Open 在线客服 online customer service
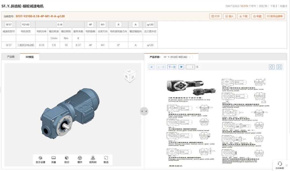The height and width of the screenshot is (171, 290). click(x=280, y=165)
